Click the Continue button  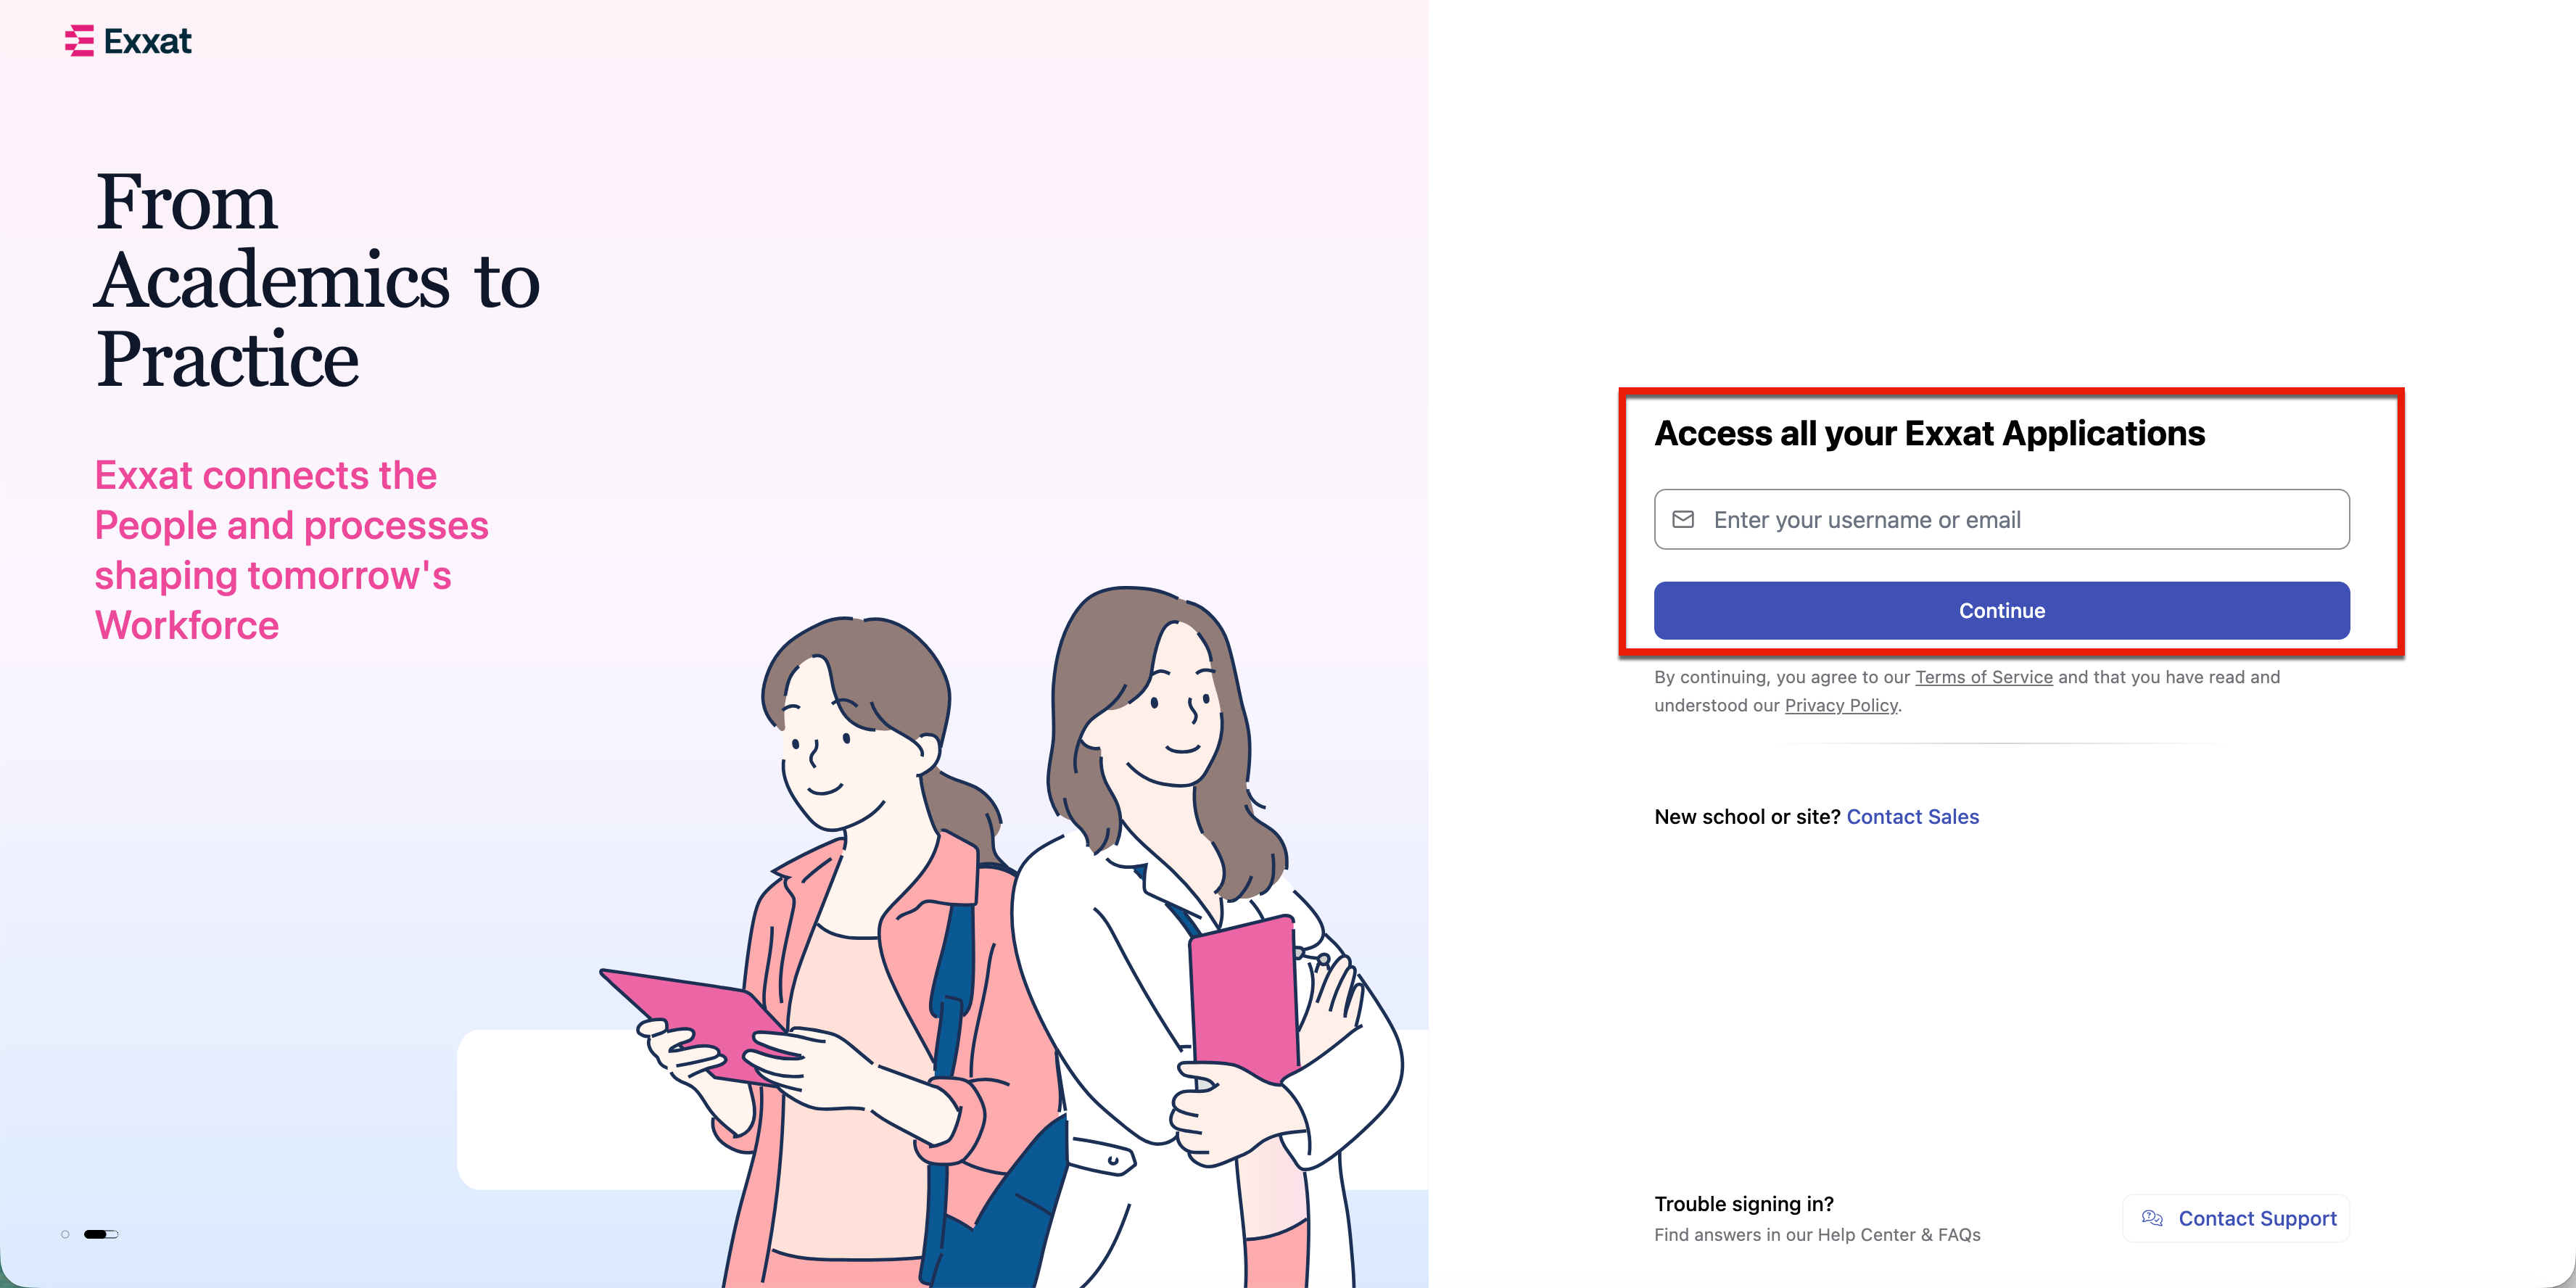[x=2001, y=610]
